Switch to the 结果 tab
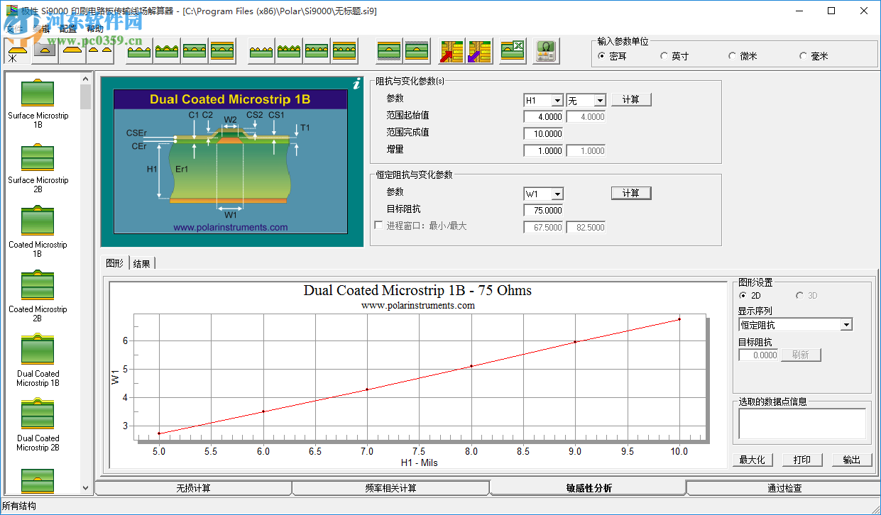 pyautogui.click(x=141, y=262)
